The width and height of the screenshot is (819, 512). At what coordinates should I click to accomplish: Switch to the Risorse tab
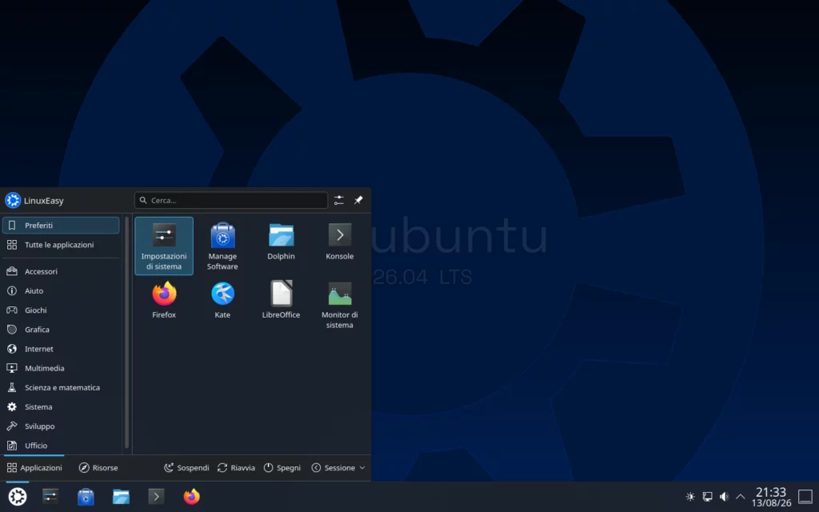[98, 467]
